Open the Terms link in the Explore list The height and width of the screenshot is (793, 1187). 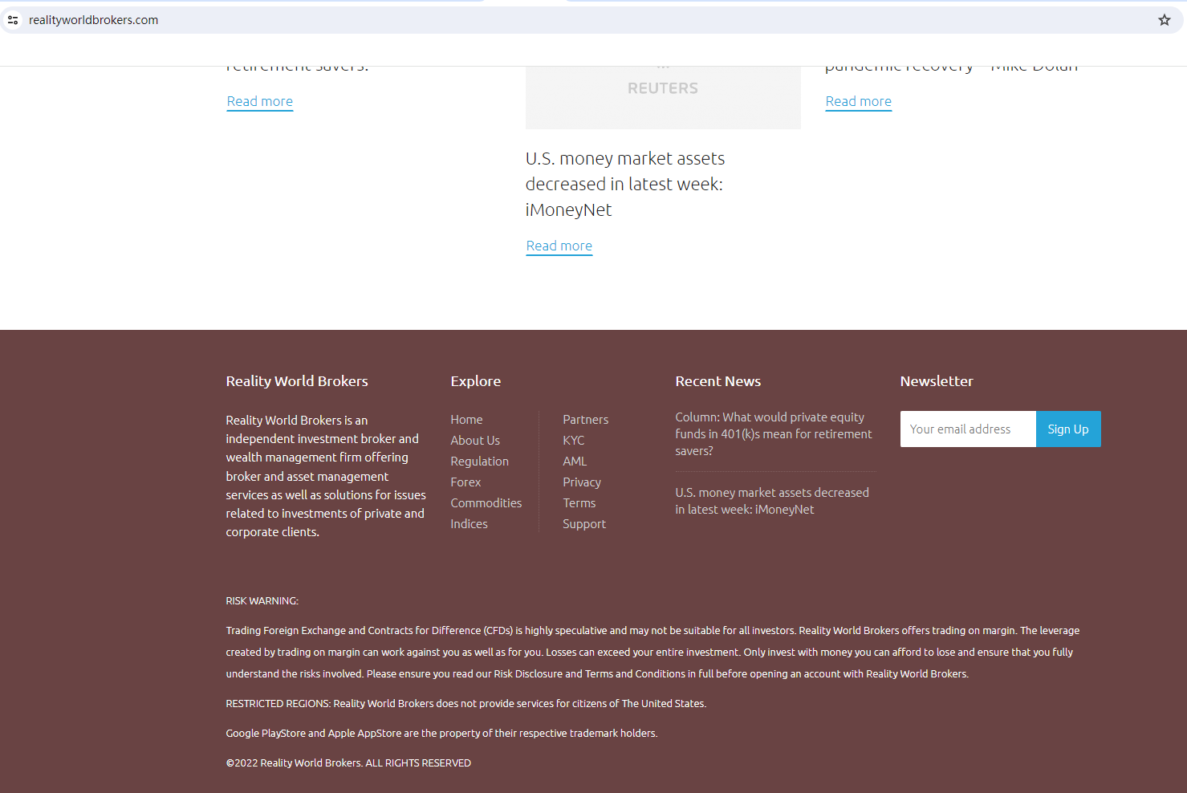pyautogui.click(x=579, y=503)
